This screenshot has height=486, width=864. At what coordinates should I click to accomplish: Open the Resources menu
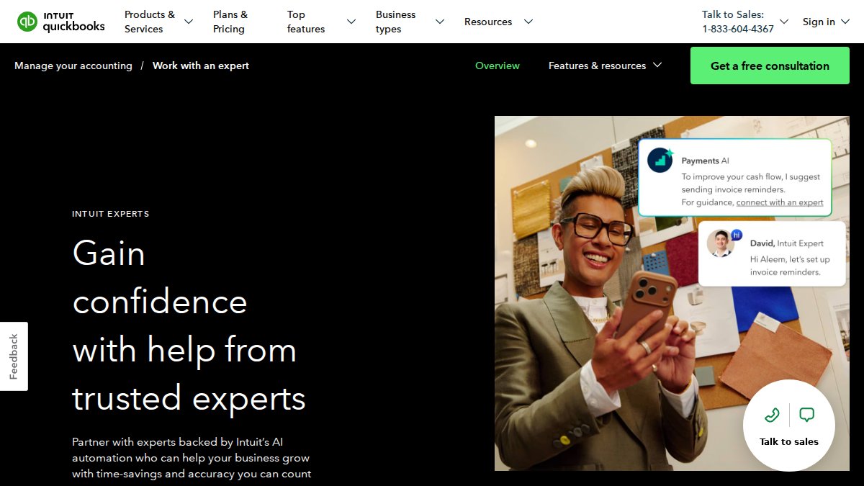pos(488,22)
